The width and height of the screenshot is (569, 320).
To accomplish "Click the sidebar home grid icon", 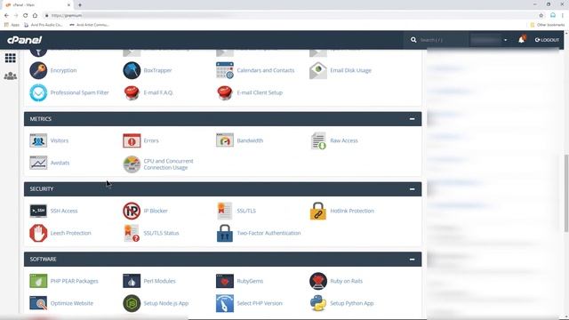I will [10, 58].
